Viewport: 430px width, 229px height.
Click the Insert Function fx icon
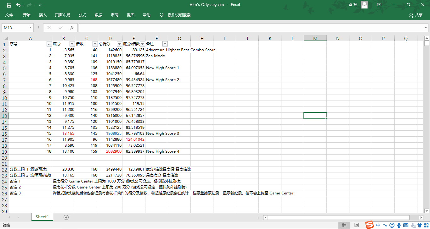click(72, 28)
